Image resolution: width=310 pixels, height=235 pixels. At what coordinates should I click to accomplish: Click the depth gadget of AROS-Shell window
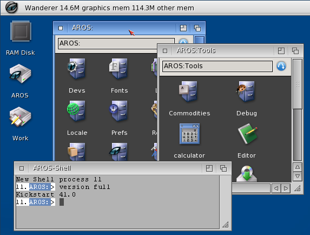point(223,168)
